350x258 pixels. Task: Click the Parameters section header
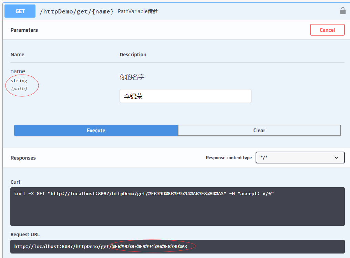tap(24, 30)
